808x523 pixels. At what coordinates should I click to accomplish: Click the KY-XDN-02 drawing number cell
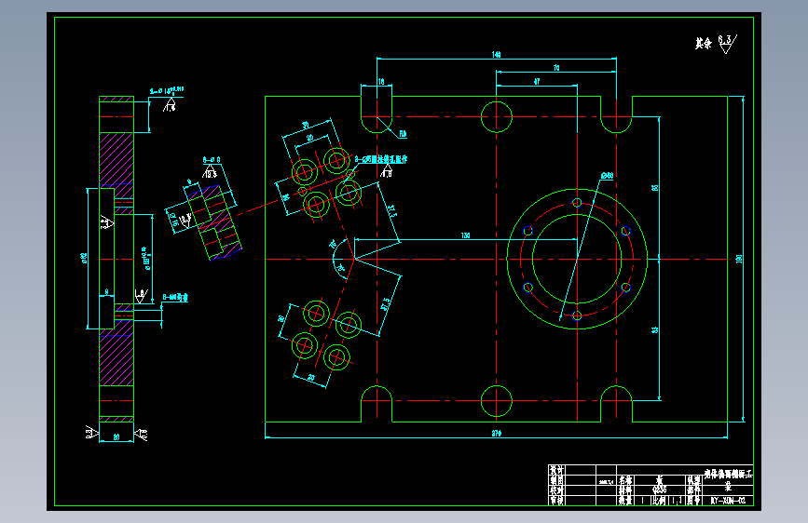pos(728,501)
